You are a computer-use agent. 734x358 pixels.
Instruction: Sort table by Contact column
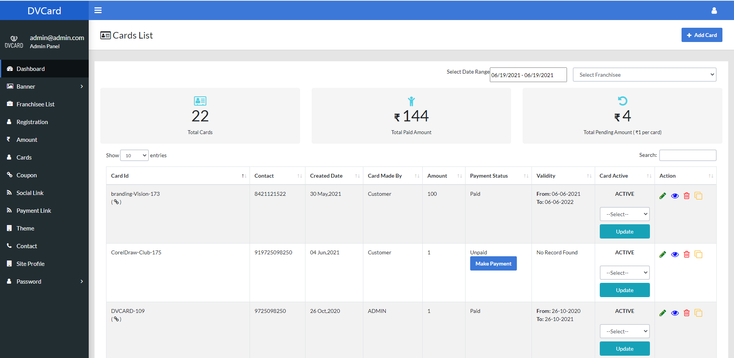277,176
